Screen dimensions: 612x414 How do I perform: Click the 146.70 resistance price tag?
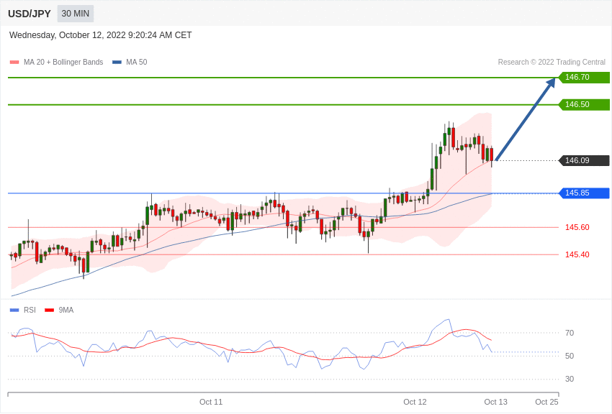point(585,77)
